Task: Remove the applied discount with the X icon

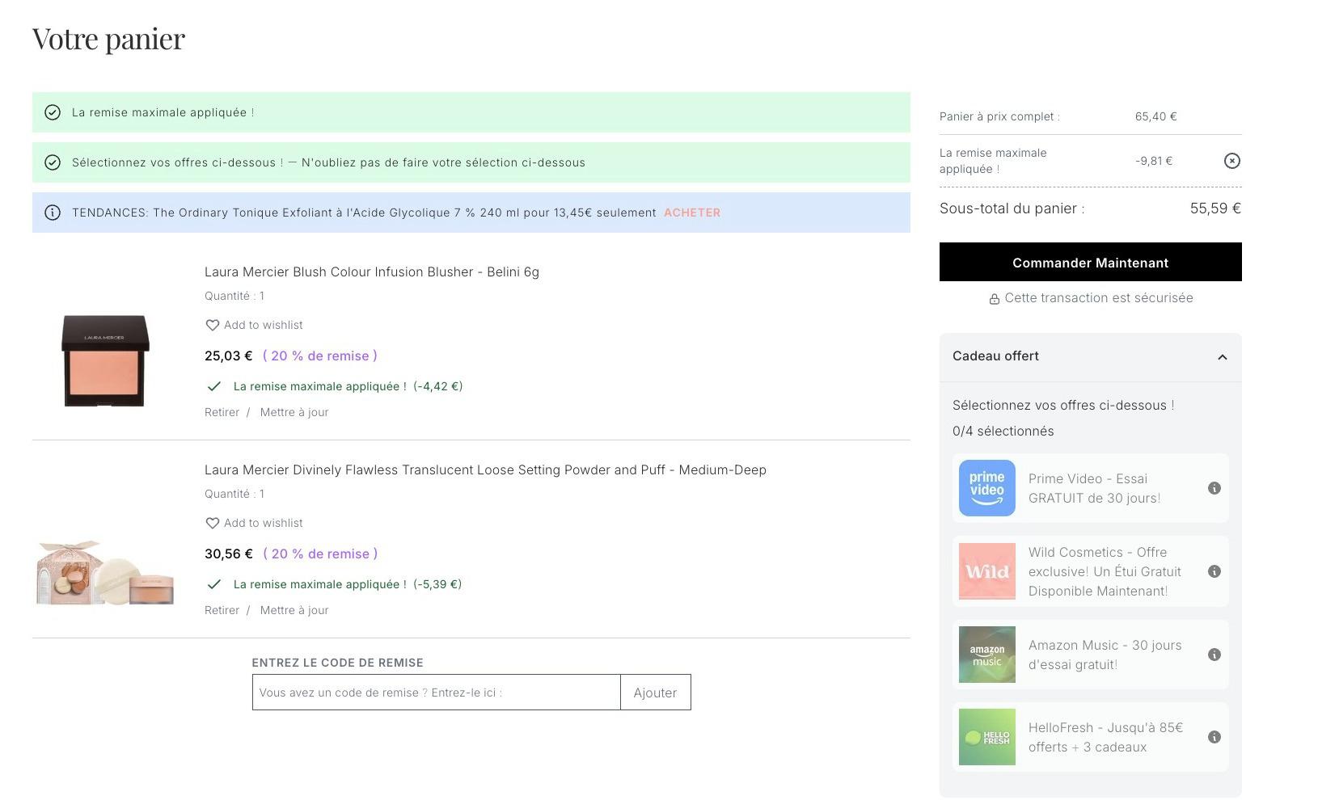Action: [x=1231, y=161]
